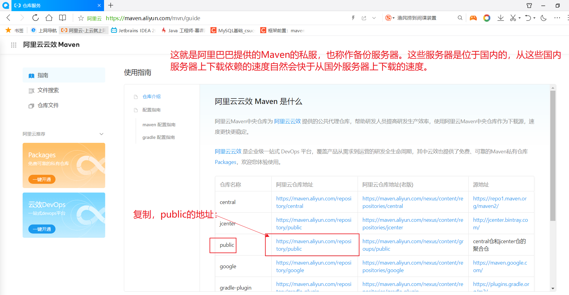Click the content pane vertical scrollbar thumb
The image size is (569, 295).
(553, 156)
